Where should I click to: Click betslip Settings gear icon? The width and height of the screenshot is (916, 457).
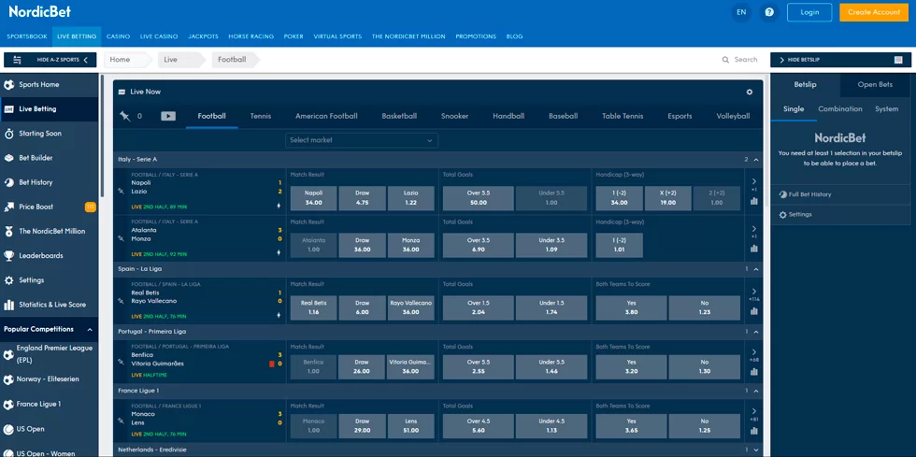(x=783, y=214)
